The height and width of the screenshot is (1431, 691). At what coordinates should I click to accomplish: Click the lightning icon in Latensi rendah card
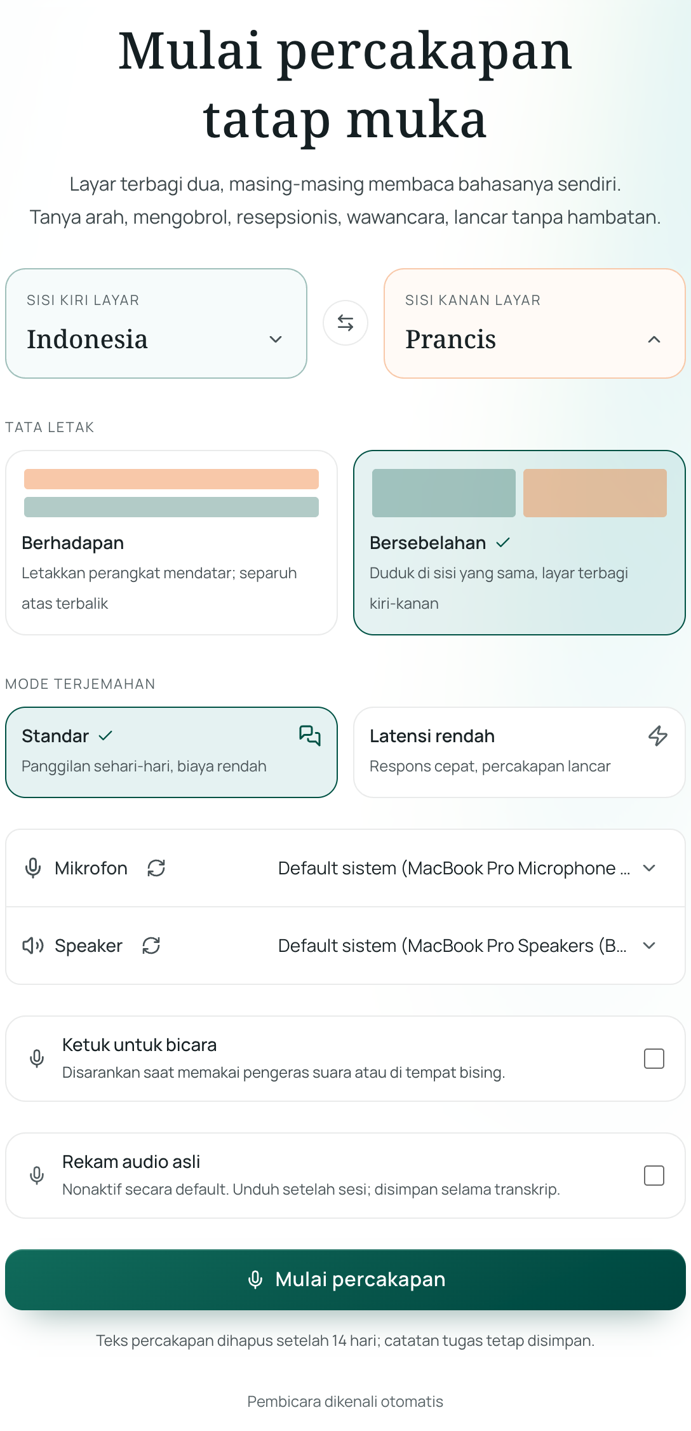coord(658,736)
